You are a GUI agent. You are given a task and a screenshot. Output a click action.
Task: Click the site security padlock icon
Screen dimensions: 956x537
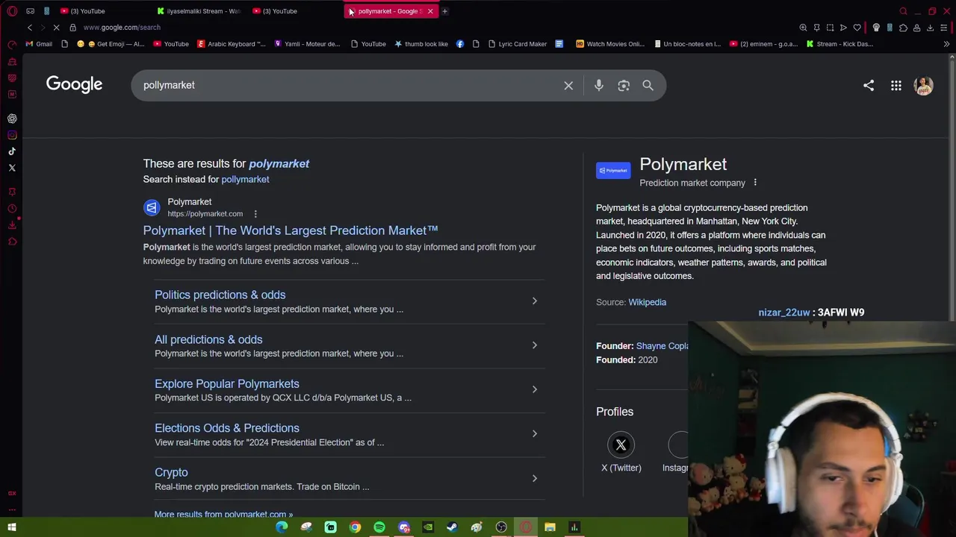72,28
